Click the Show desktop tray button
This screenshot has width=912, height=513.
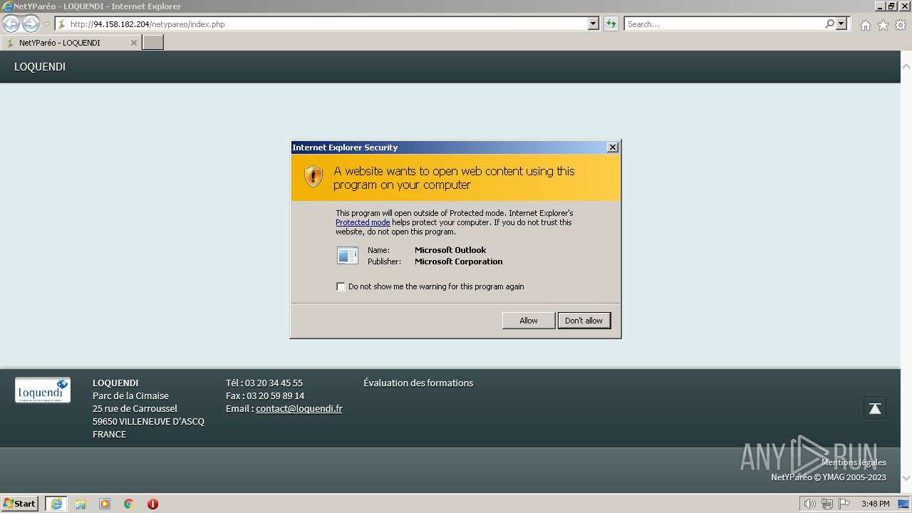point(904,504)
